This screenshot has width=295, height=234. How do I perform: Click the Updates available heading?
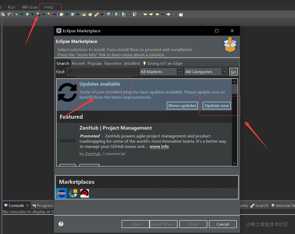(x=100, y=84)
